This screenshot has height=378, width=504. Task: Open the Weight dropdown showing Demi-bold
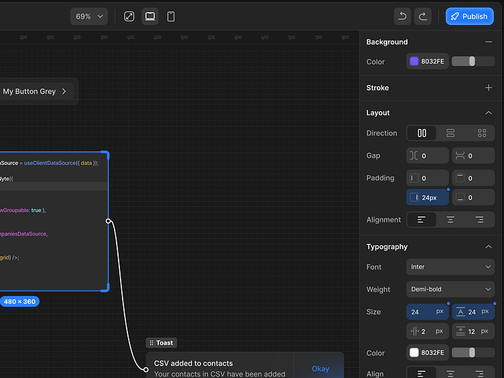pyautogui.click(x=450, y=290)
